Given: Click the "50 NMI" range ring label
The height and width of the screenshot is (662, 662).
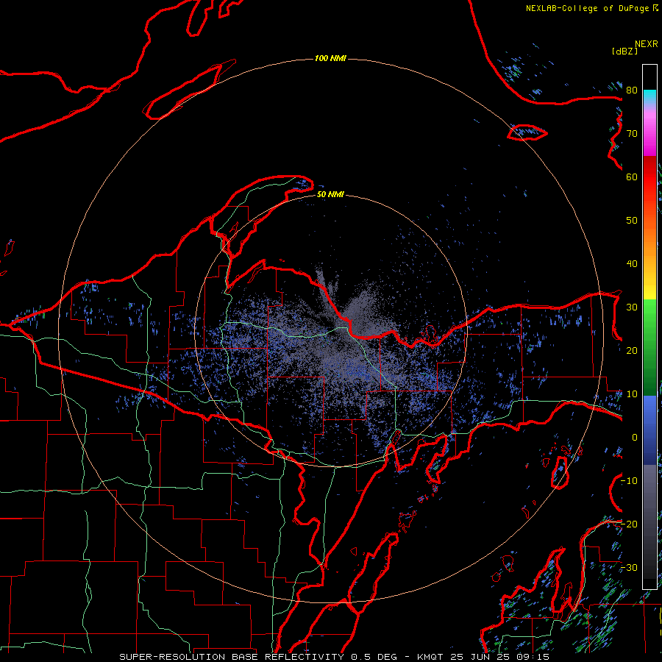Looking at the screenshot, I should 330,195.
